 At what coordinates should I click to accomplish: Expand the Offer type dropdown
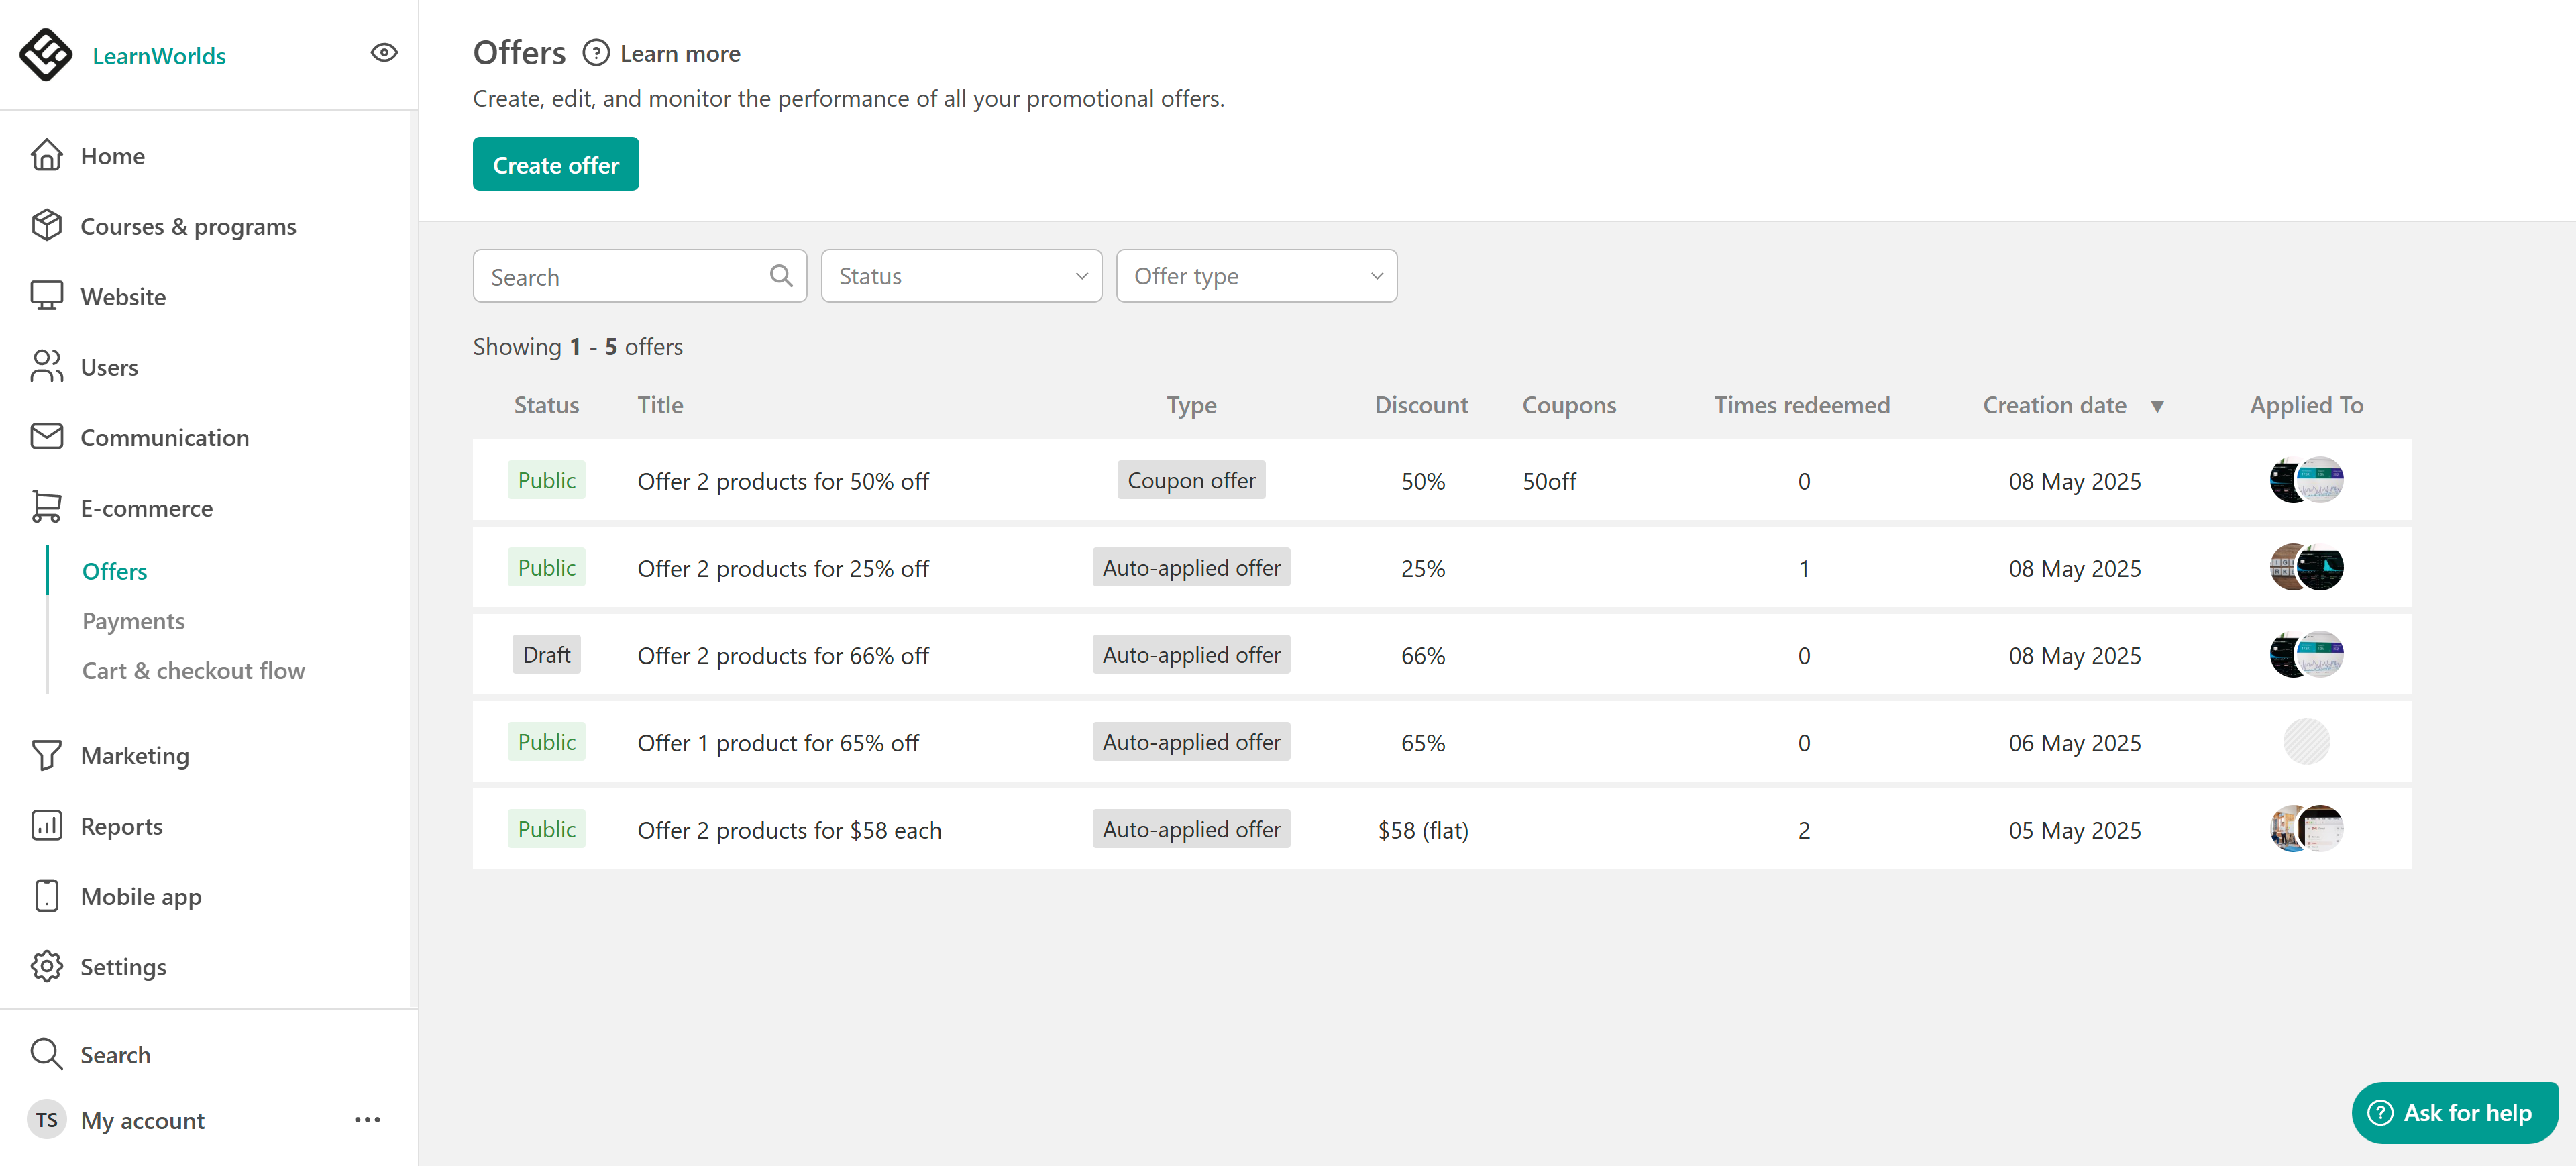[1256, 276]
